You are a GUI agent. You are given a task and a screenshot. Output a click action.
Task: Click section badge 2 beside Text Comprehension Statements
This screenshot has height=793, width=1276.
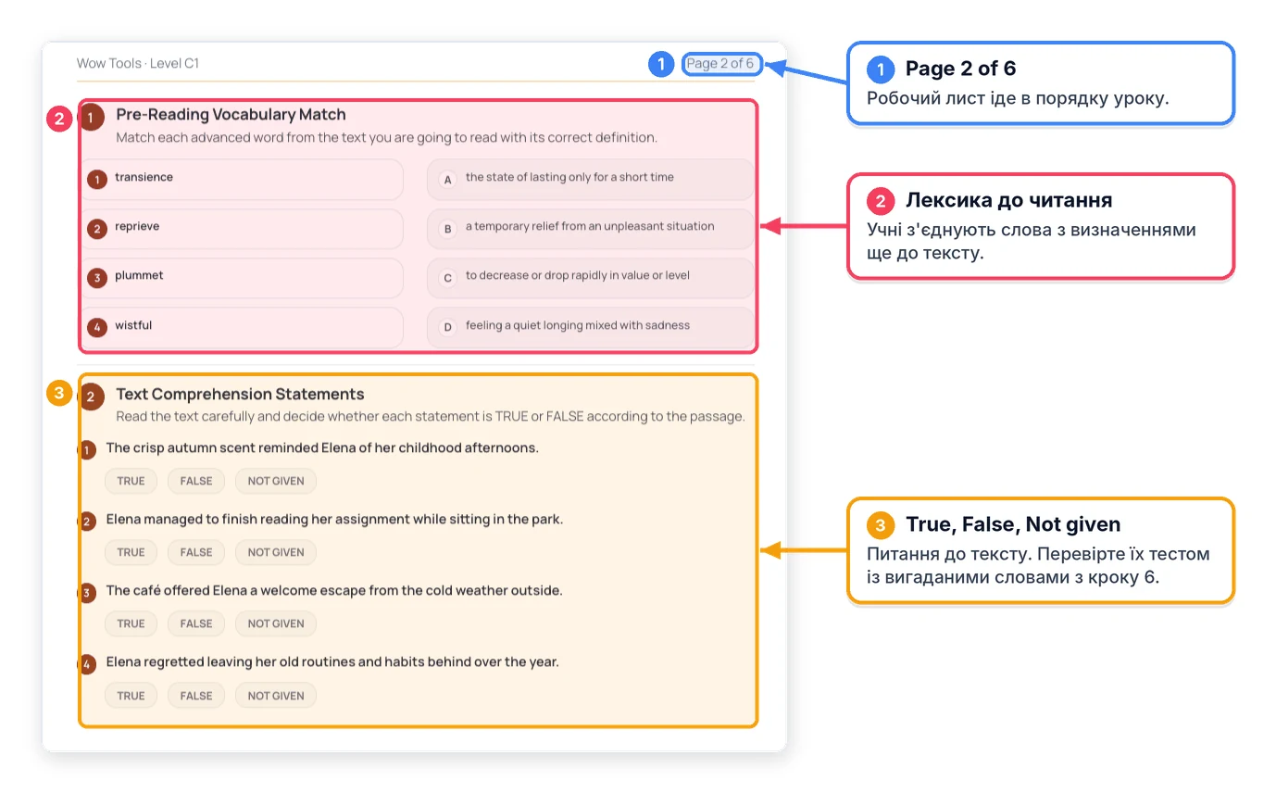tap(91, 398)
